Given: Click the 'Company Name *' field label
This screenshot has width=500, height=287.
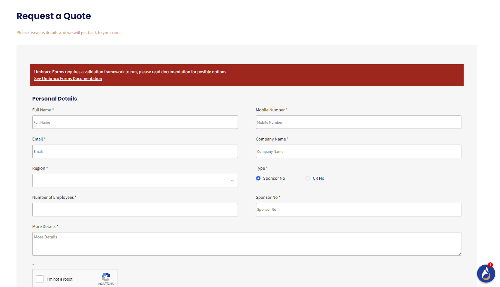Looking at the screenshot, I should pyautogui.click(x=272, y=139).
